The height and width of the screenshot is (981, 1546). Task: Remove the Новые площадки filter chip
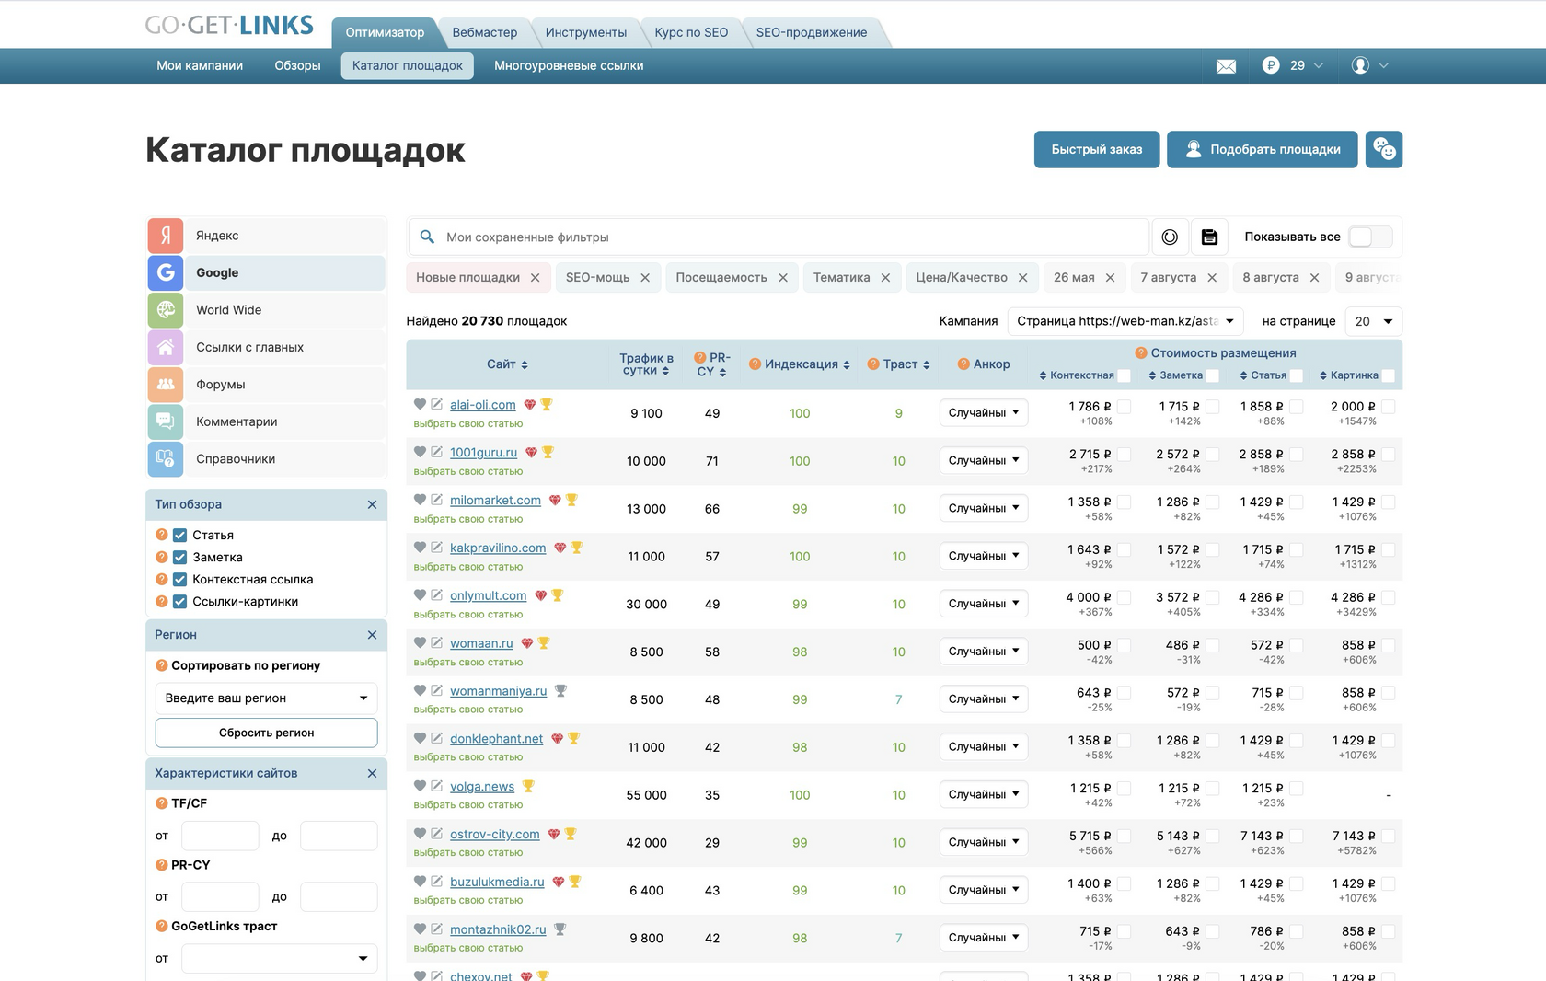point(535,278)
